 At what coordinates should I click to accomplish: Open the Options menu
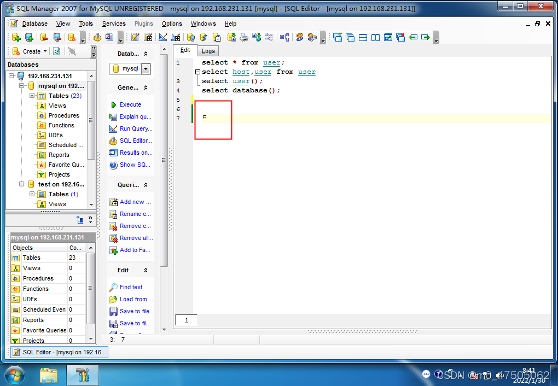click(172, 24)
